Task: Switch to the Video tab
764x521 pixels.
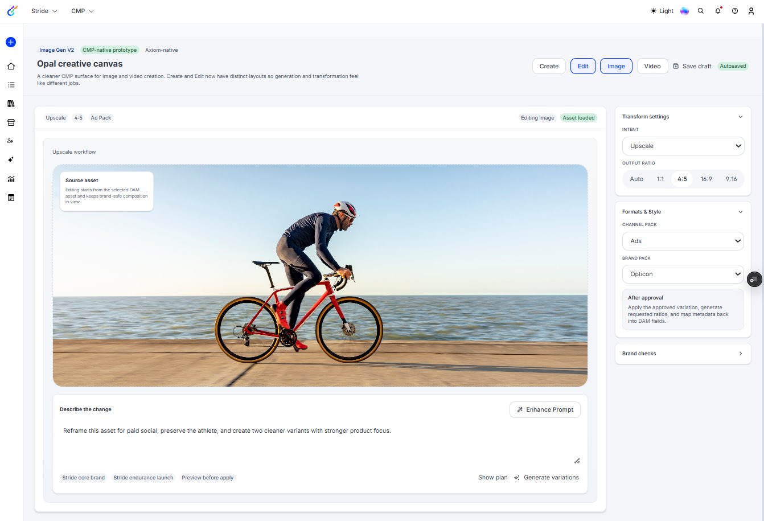Action: (x=652, y=66)
